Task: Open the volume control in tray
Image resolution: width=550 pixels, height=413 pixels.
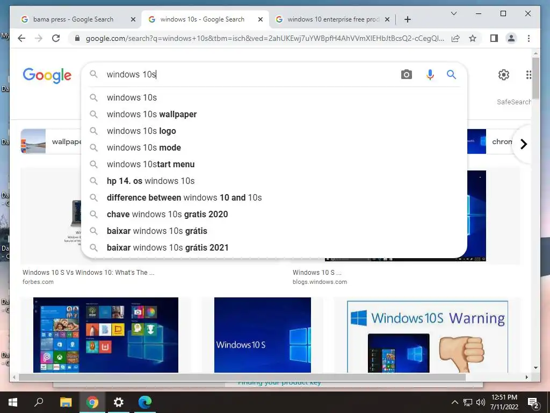Action: [x=481, y=402]
